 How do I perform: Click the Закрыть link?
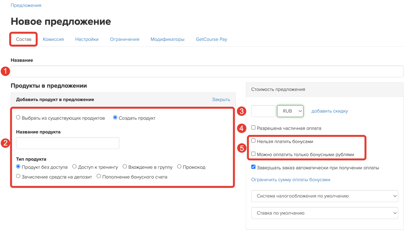point(221,100)
